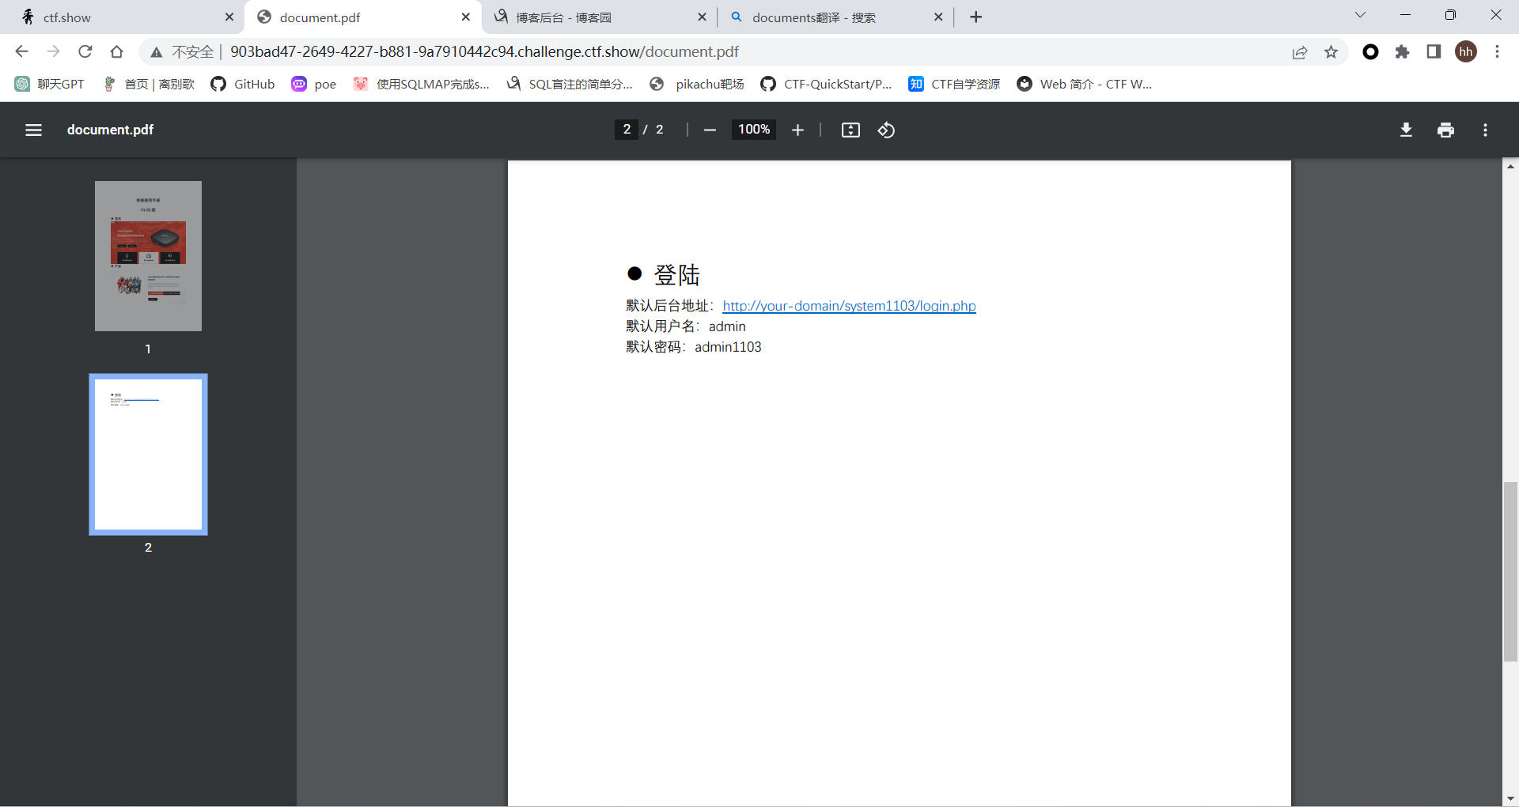Open the system1103/login.php link in PDF

(849, 306)
